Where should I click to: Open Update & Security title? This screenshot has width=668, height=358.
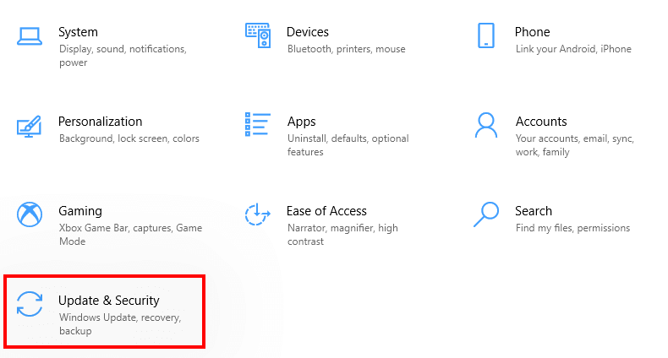click(108, 301)
